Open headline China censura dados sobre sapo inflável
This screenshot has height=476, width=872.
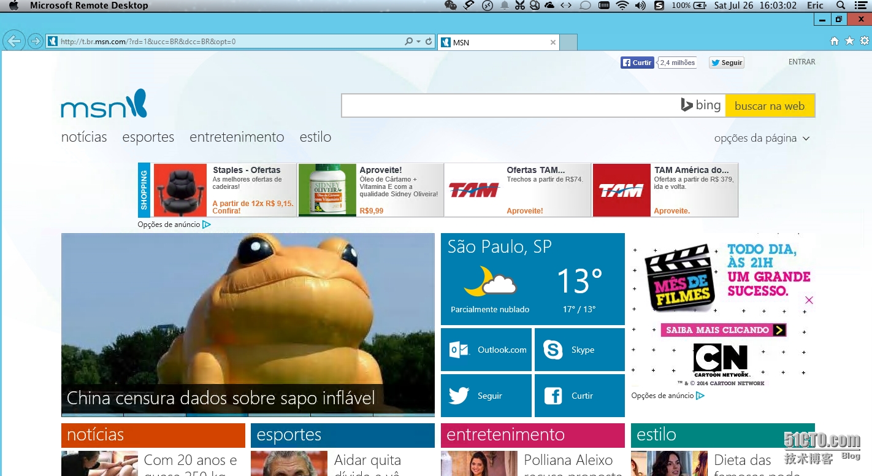[221, 398]
